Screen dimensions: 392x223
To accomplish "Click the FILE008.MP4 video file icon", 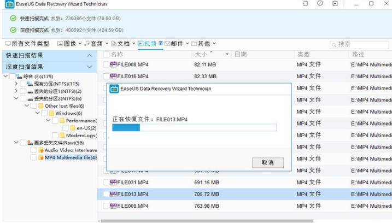I will [114, 64].
